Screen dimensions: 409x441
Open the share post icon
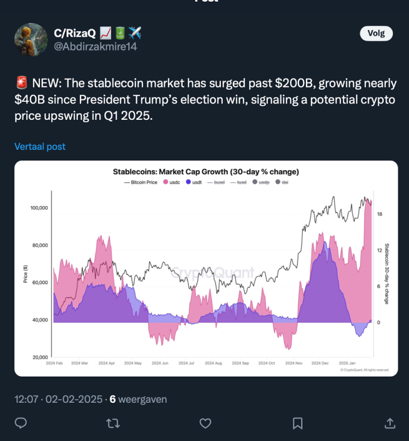pyautogui.click(x=390, y=423)
